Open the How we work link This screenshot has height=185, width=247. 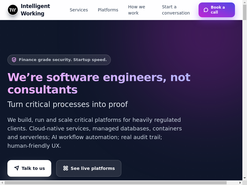tap(136, 10)
